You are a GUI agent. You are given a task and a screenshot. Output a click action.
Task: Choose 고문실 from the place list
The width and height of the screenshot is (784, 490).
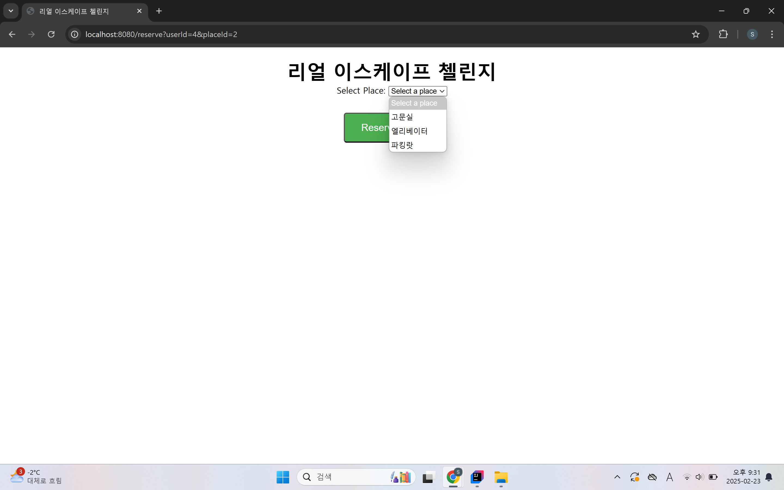(x=402, y=117)
